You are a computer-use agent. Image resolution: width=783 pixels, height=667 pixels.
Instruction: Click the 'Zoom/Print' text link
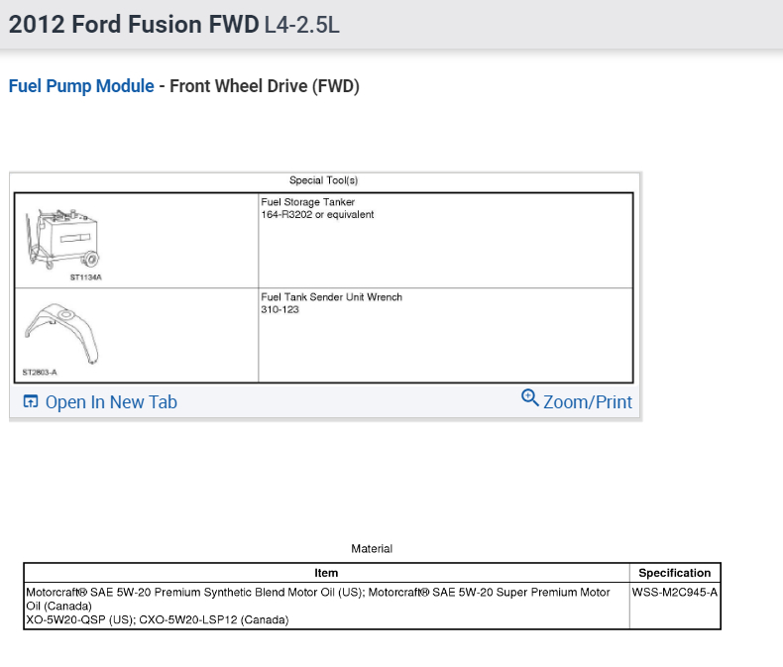pos(587,401)
